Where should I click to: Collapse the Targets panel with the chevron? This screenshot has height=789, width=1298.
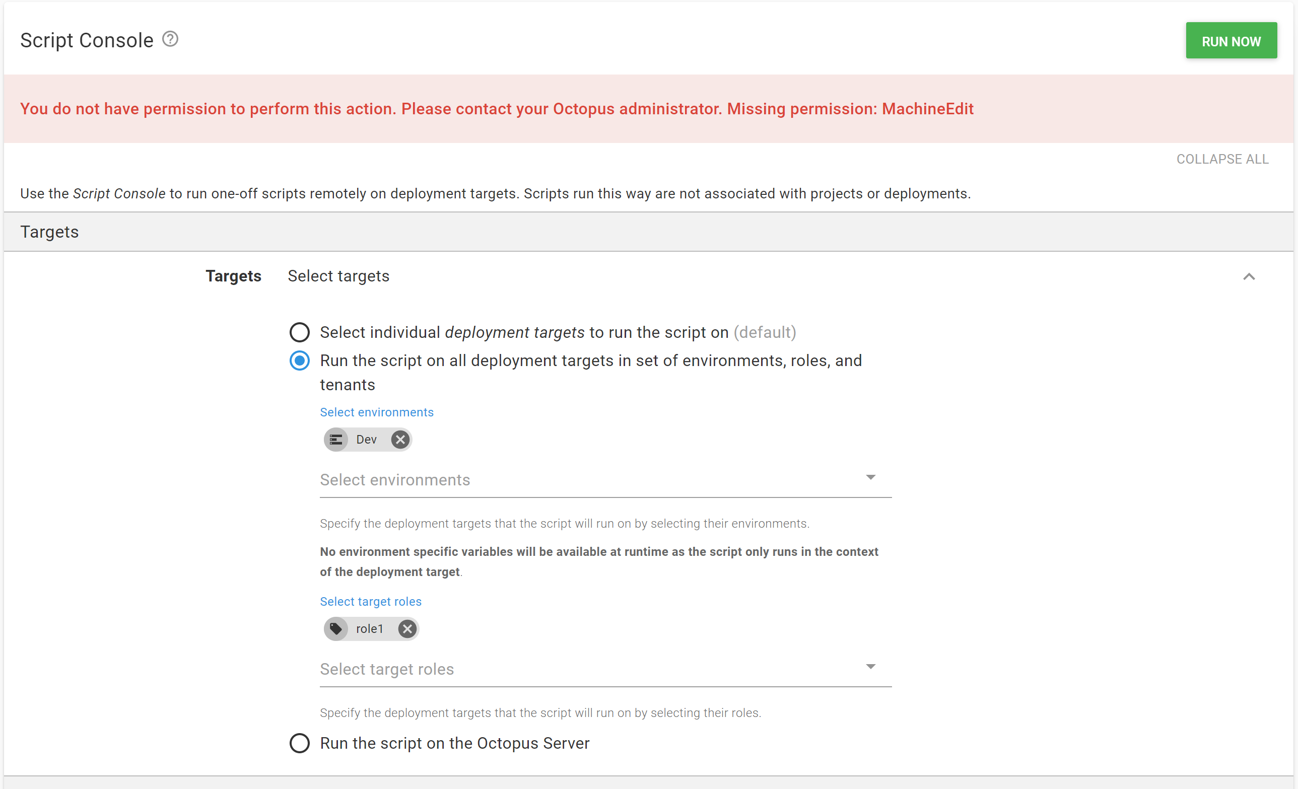[1250, 276]
